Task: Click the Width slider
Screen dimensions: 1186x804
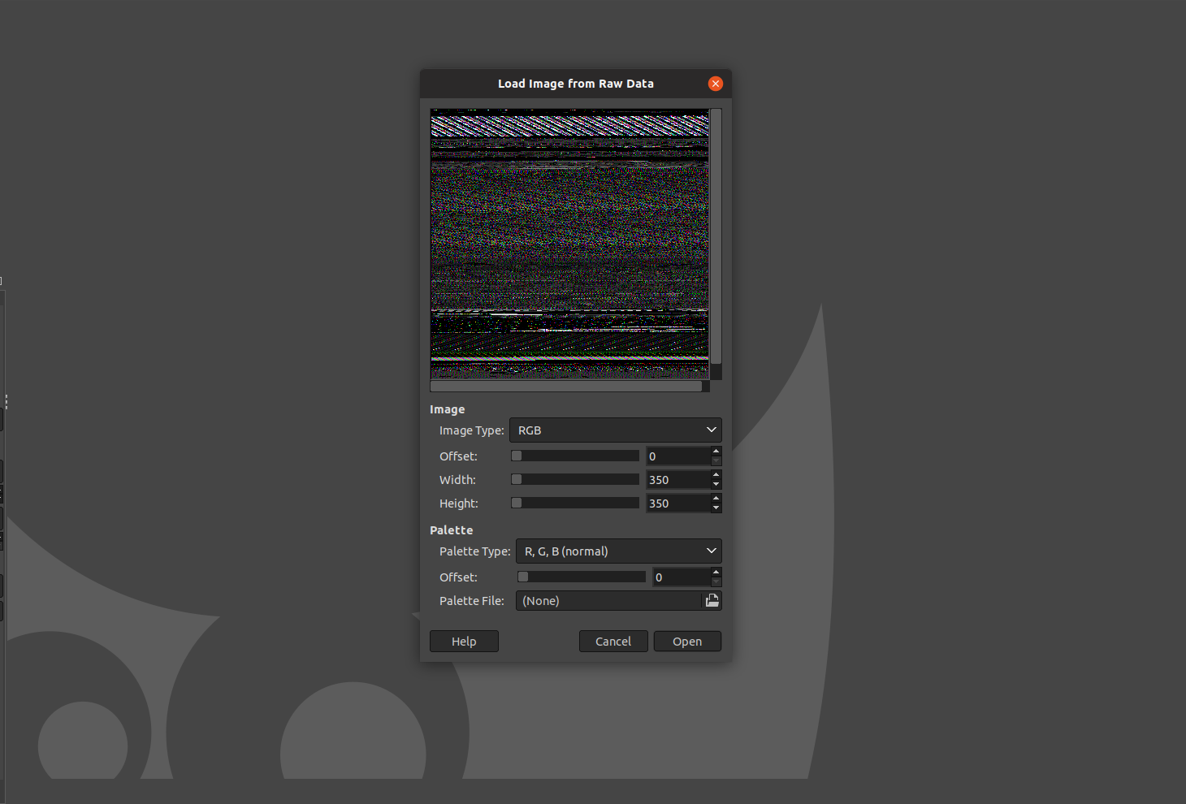Action: tap(575, 480)
